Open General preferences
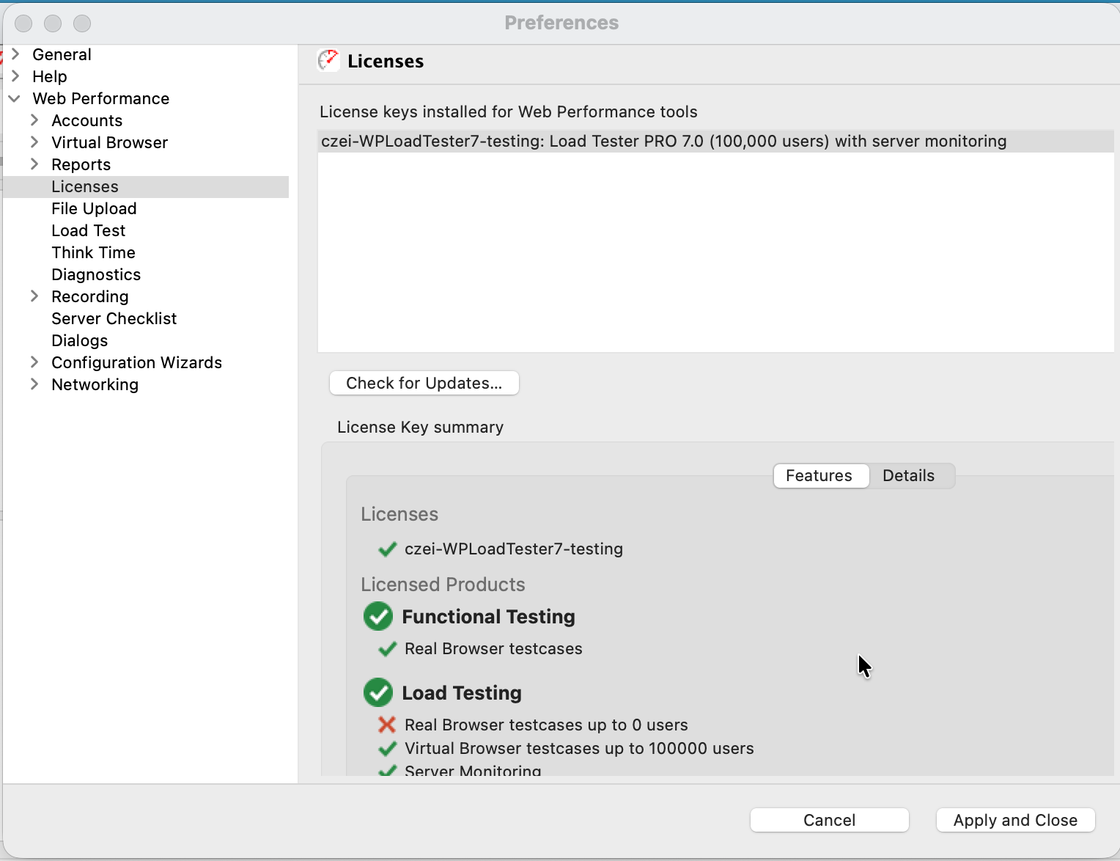 coord(62,54)
